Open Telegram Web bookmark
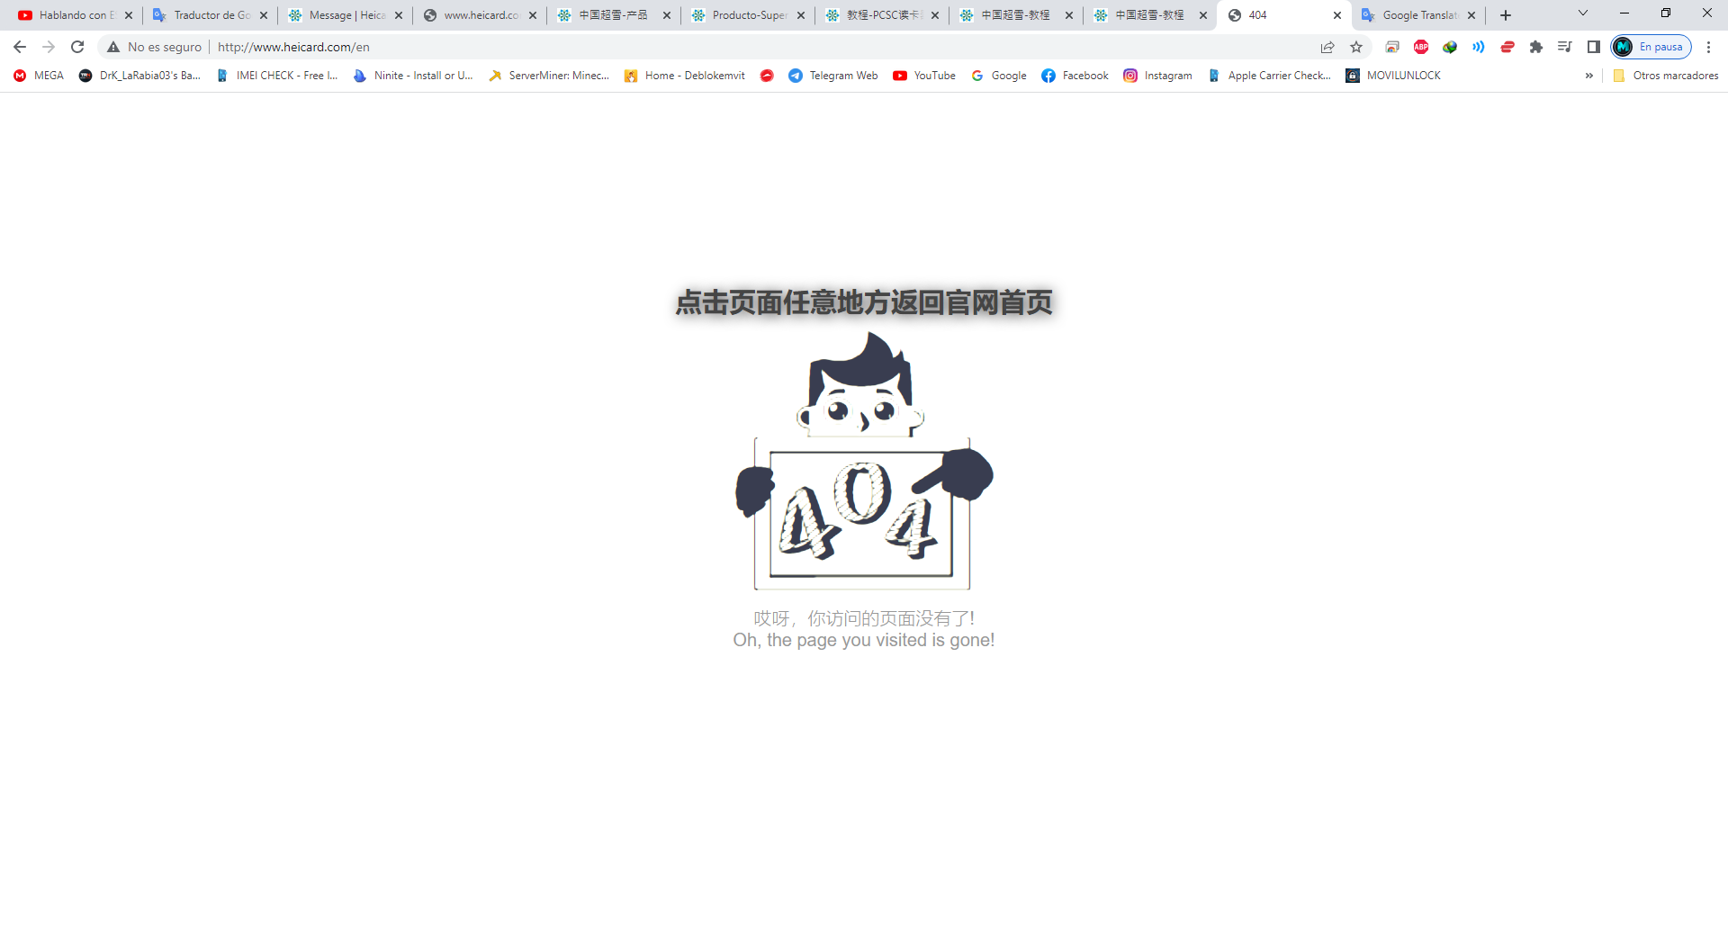 click(833, 76)
